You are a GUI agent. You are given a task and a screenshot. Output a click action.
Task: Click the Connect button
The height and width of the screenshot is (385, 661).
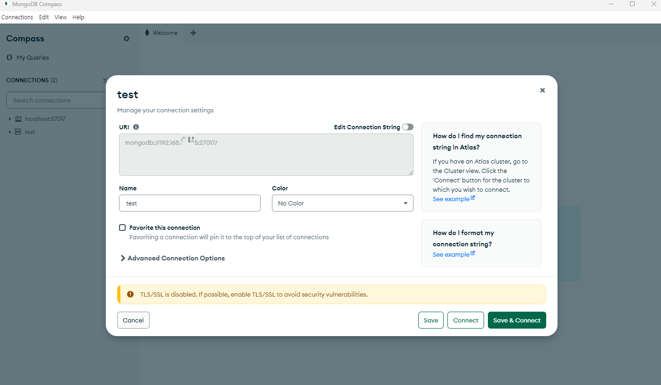pyautogui.click(x=466, y=320)
